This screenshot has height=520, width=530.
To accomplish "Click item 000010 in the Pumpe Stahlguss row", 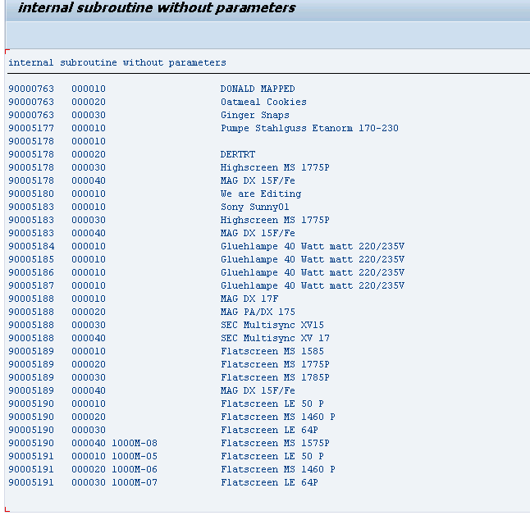I will coord(89,128).
